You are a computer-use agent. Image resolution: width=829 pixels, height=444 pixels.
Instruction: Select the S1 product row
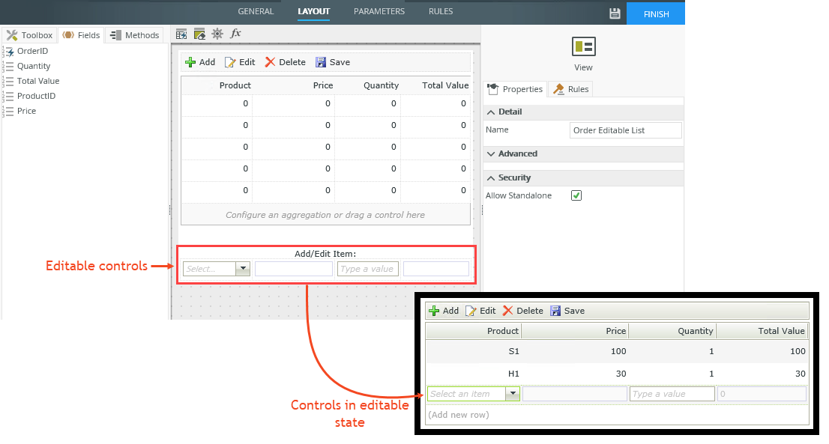(616, 351)
